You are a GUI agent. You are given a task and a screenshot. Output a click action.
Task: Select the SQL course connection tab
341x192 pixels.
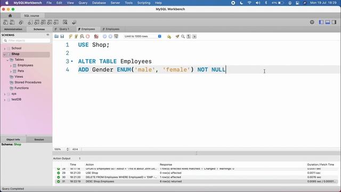pos(32,15)
